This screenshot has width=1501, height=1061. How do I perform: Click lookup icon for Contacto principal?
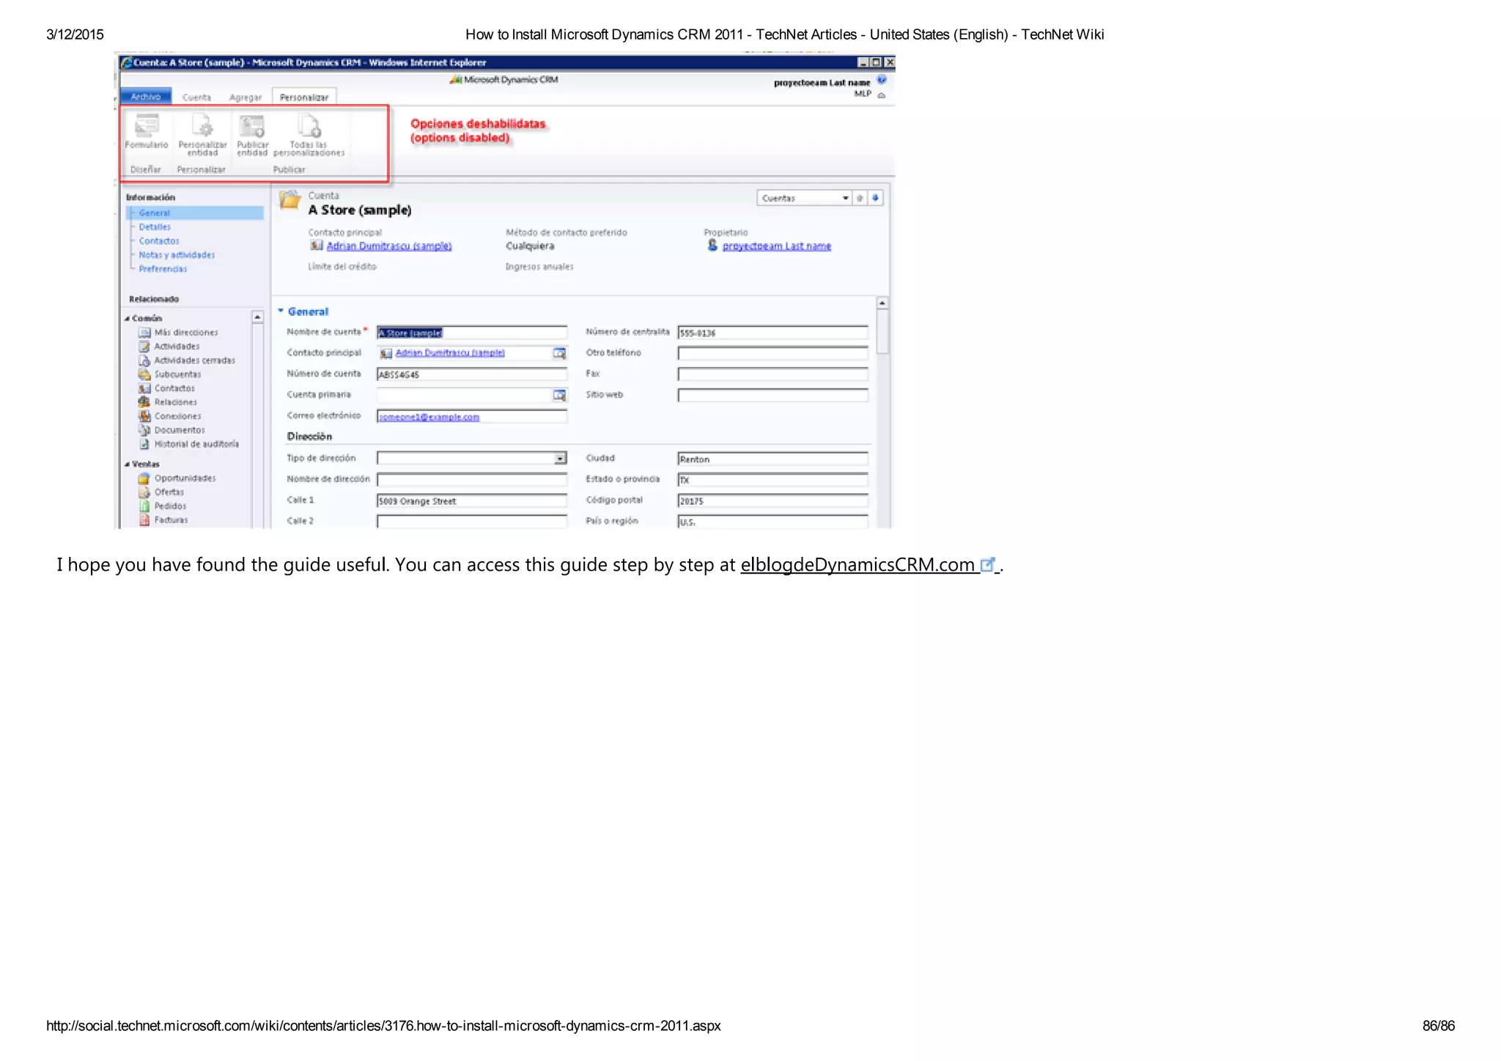click(559, 353)
